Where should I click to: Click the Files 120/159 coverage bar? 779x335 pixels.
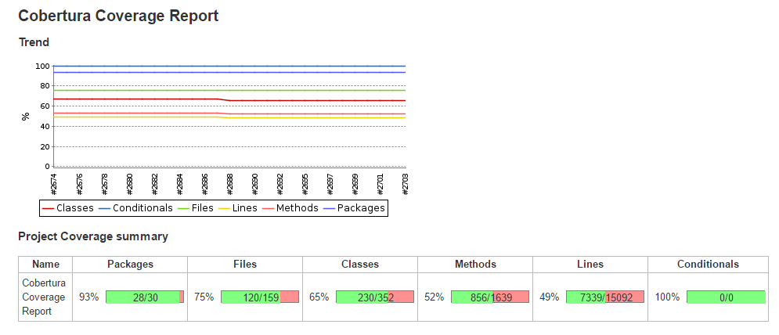pos(260,297)
